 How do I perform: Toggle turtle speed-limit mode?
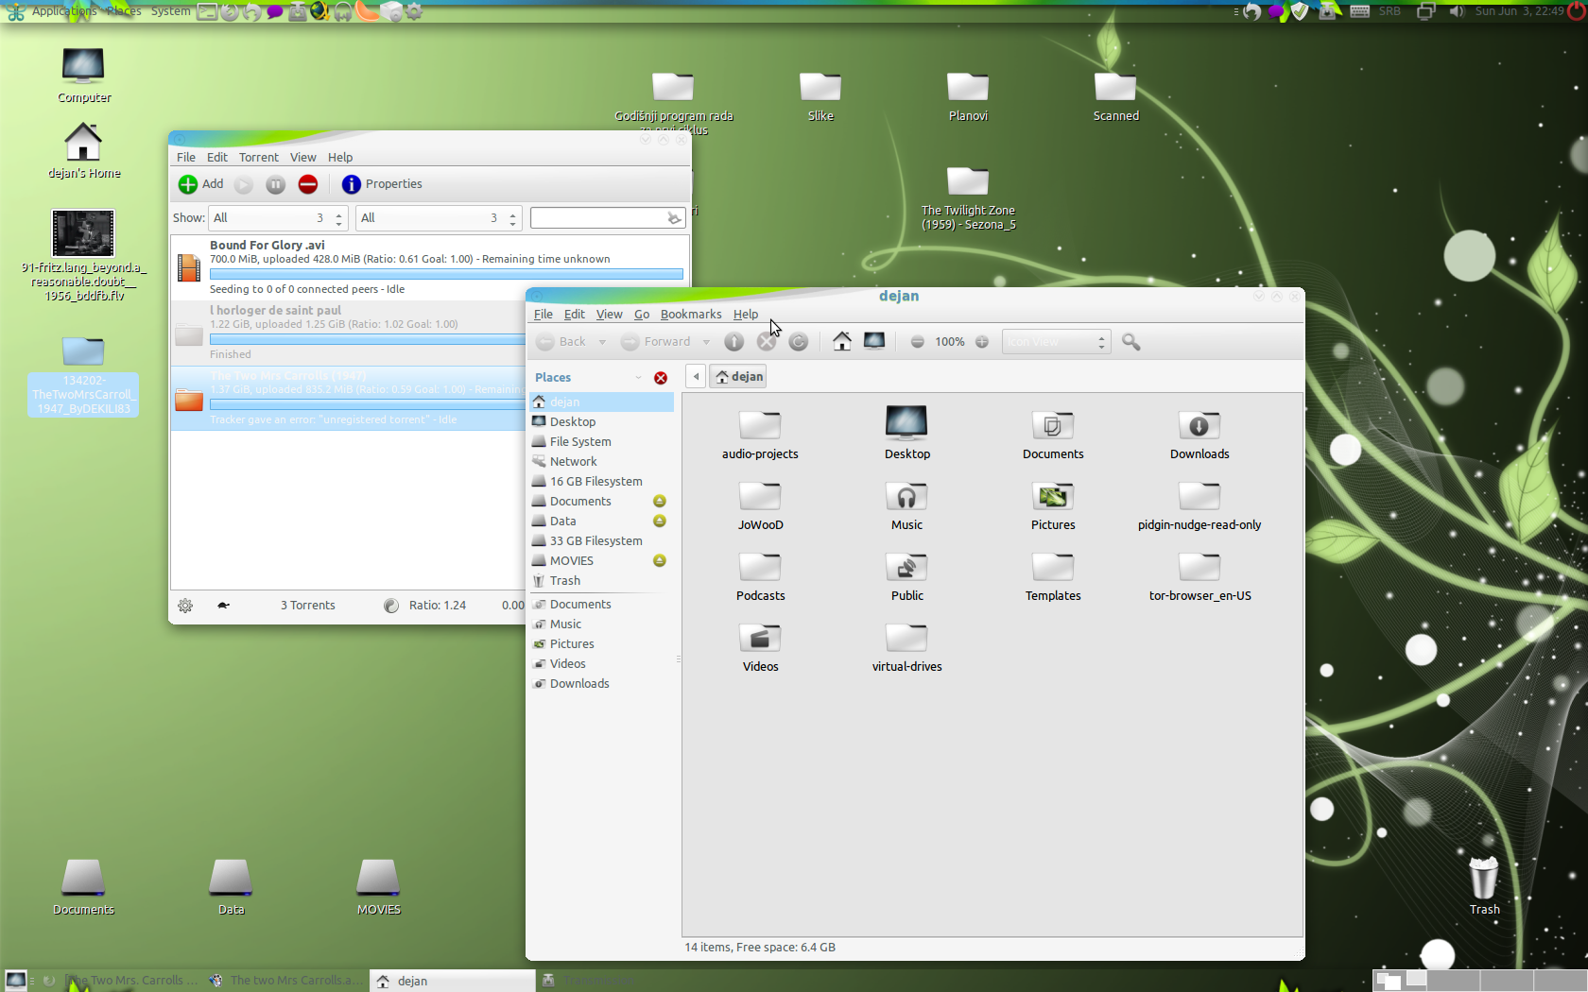point(223,606)
